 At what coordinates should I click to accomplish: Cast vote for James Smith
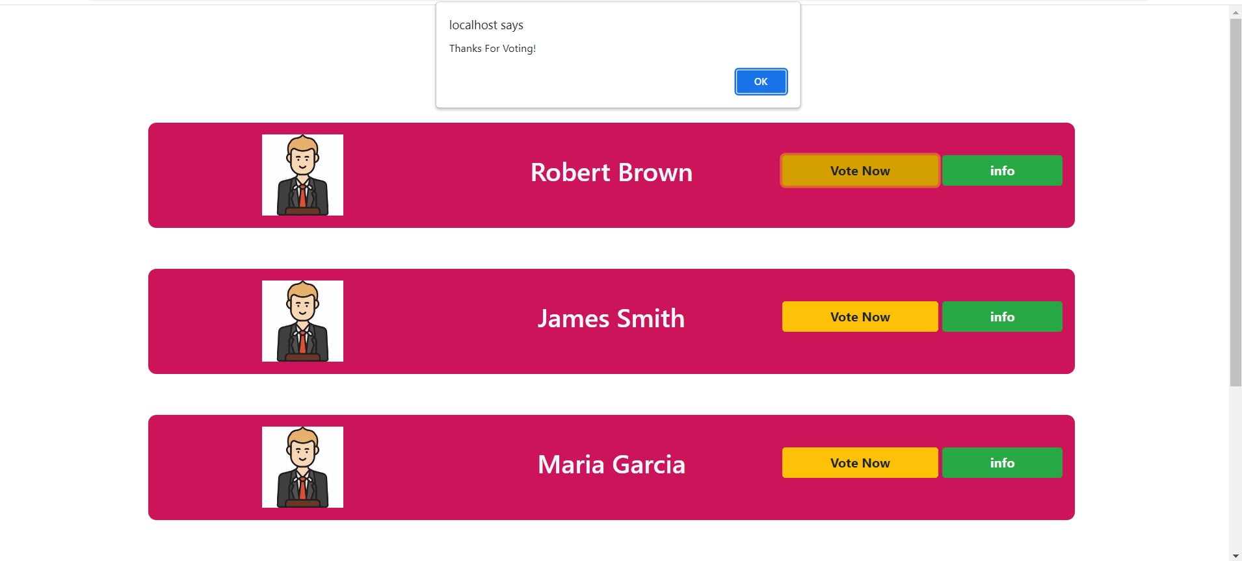point(860,317)
